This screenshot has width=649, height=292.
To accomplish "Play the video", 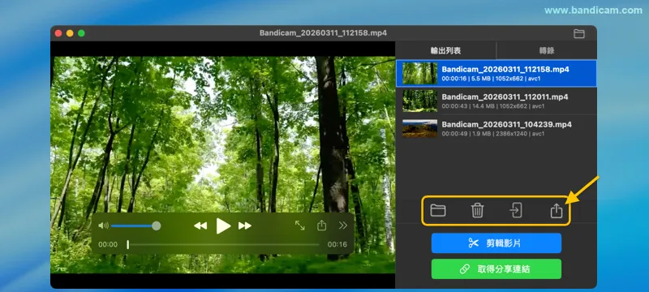I will [x=223, y=225].
